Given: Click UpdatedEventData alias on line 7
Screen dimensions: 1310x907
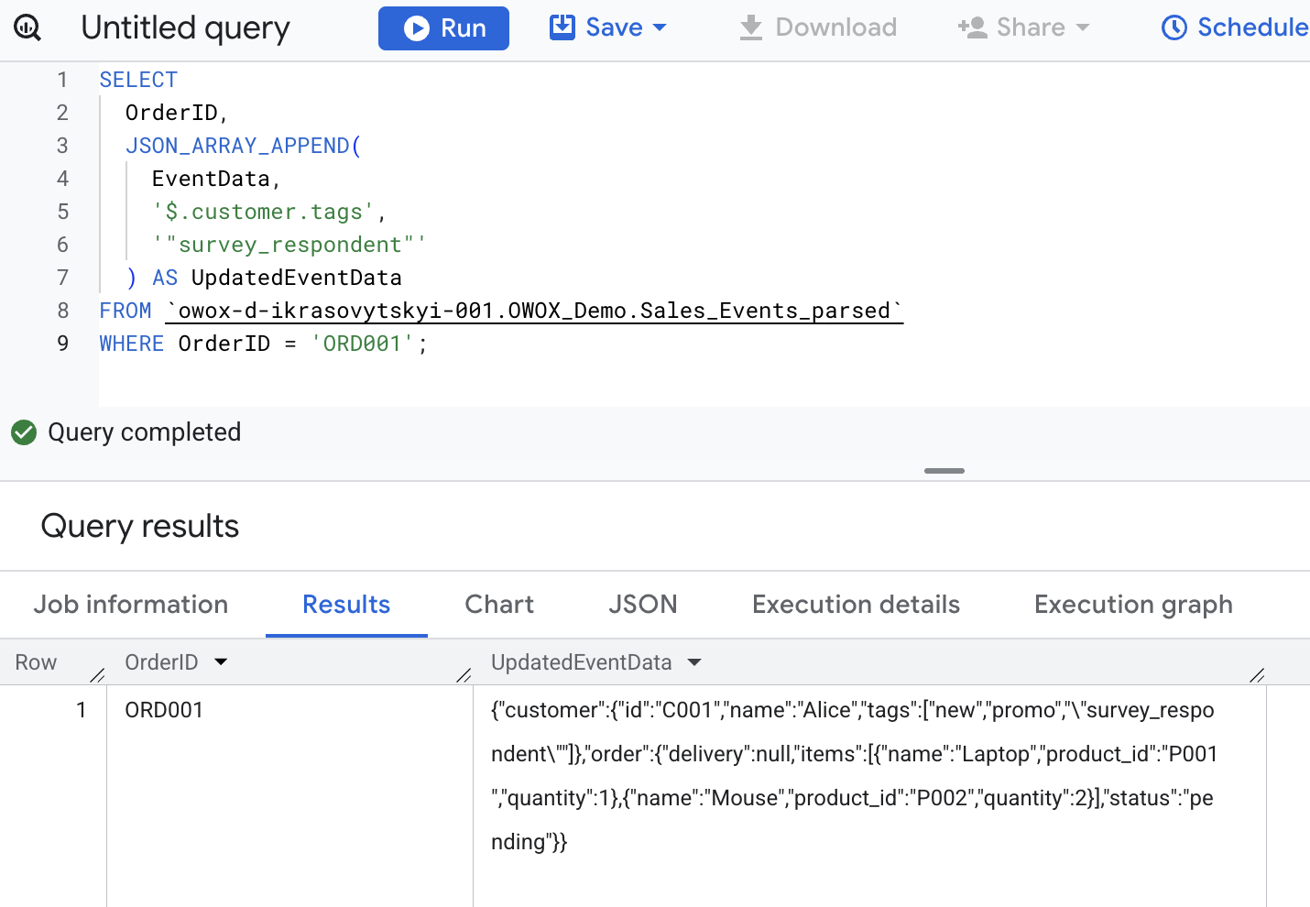Looking at the screenshot, I should click(x=297, y=278).
